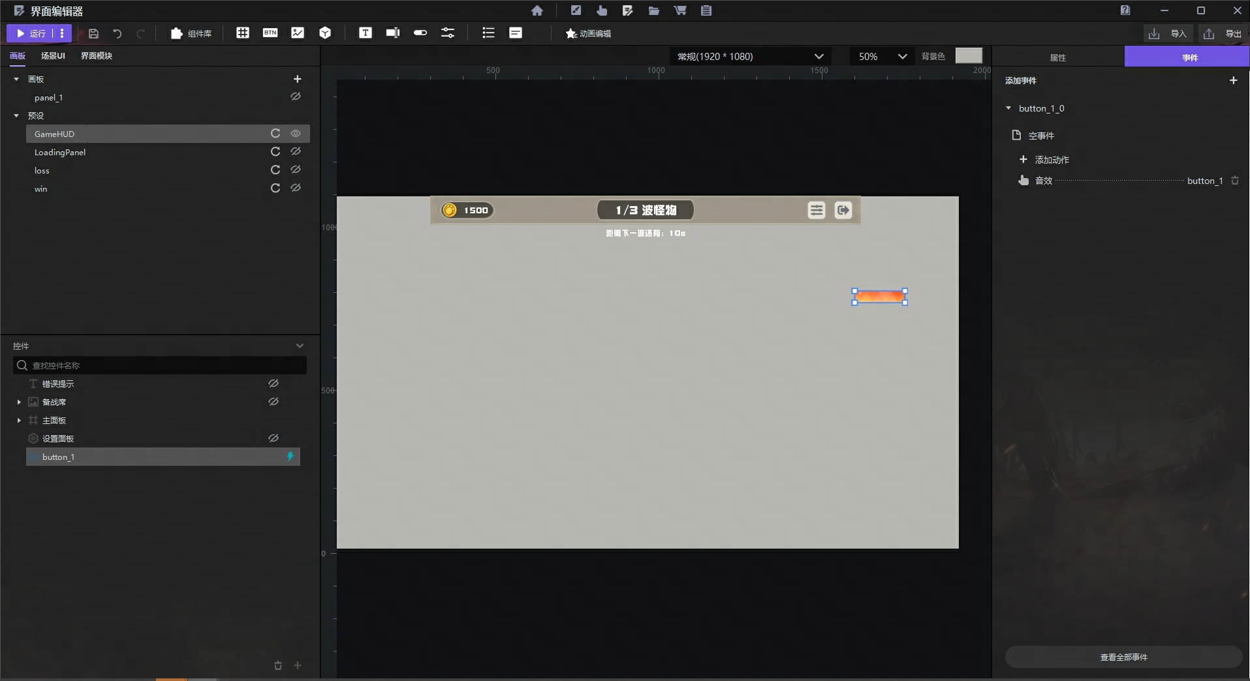
Task: Expand the 备战席 control node
Action: coord(19,402)
